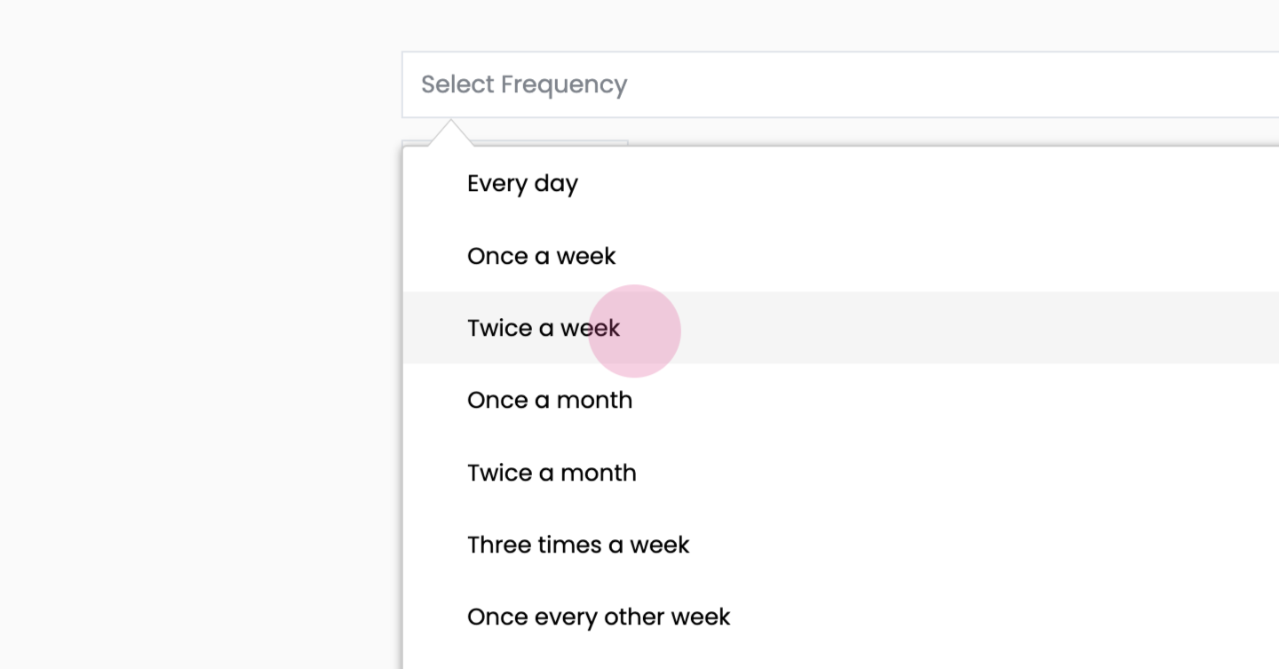Set frequency to Twice a month
The height and width of the screenshot is (669, 1279).
(551, 472)
